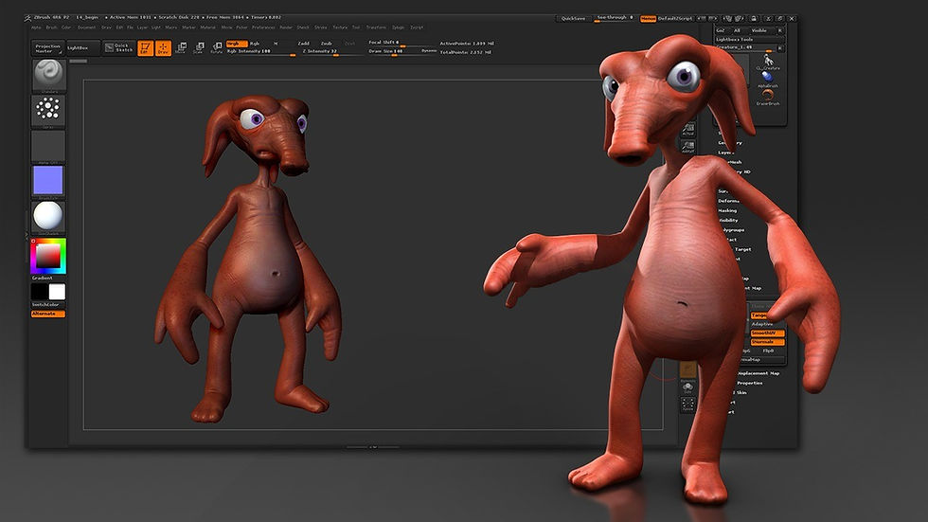Click the Quick Sketch icon button
The height and width of the screenshot is (522, 928).
coord(119,48)
